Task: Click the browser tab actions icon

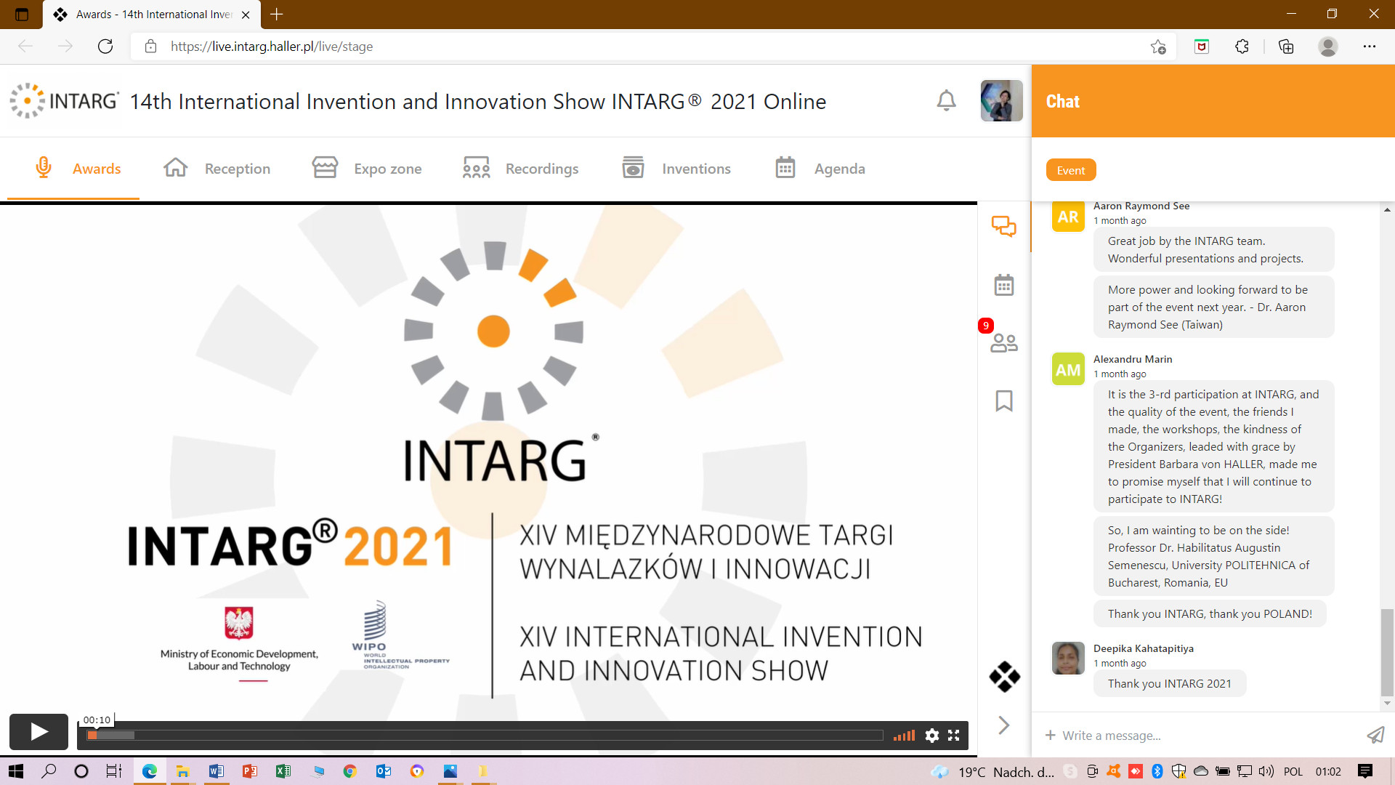Action: coord(21,14)
